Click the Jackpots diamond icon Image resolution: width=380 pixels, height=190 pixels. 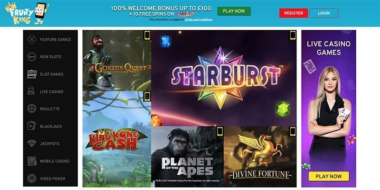pyautogui.click(x=32, y=144)
